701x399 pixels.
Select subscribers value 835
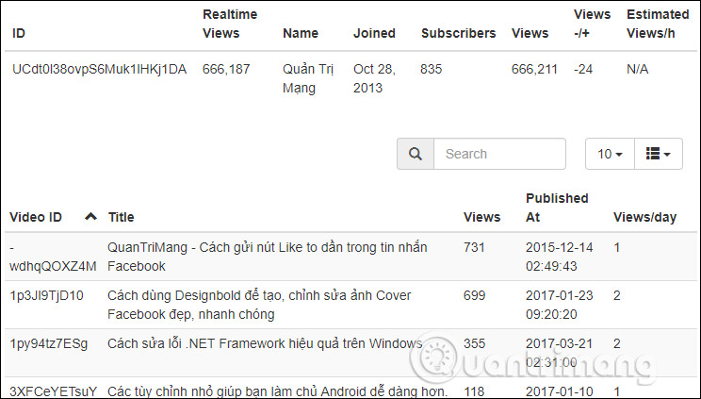click(x=431, y=70)
